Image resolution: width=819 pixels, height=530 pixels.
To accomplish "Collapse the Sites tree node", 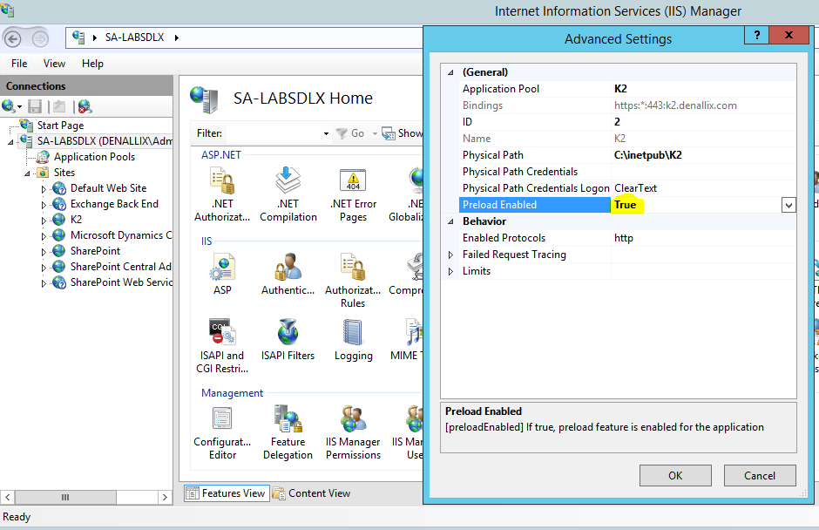I will click(27, 173).
